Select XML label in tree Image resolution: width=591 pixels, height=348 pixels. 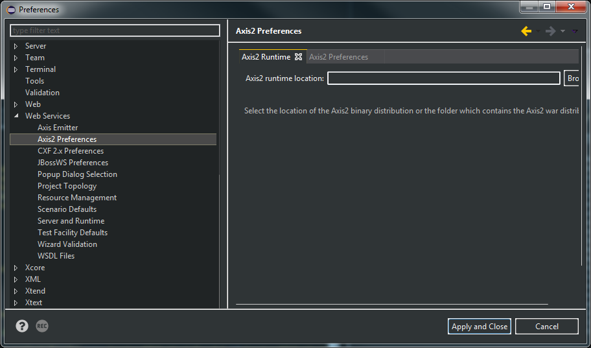[33, 279]
